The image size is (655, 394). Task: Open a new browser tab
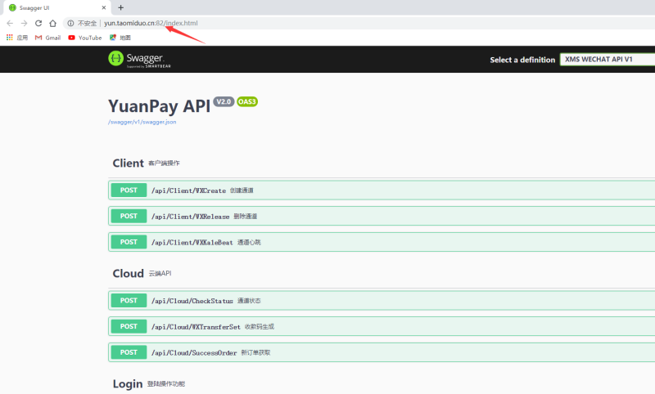click(120, 7)
